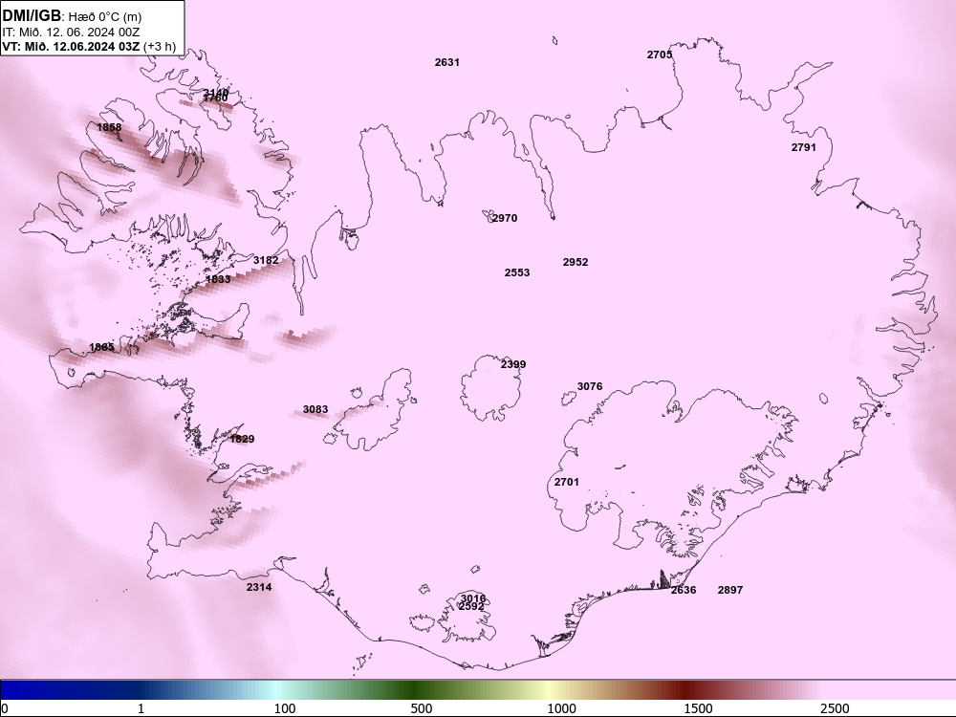The height and width of the screenshot is (717, 956).
Task: Click the value 2399 by the central glacier
Action: click(x=513, y=364)
